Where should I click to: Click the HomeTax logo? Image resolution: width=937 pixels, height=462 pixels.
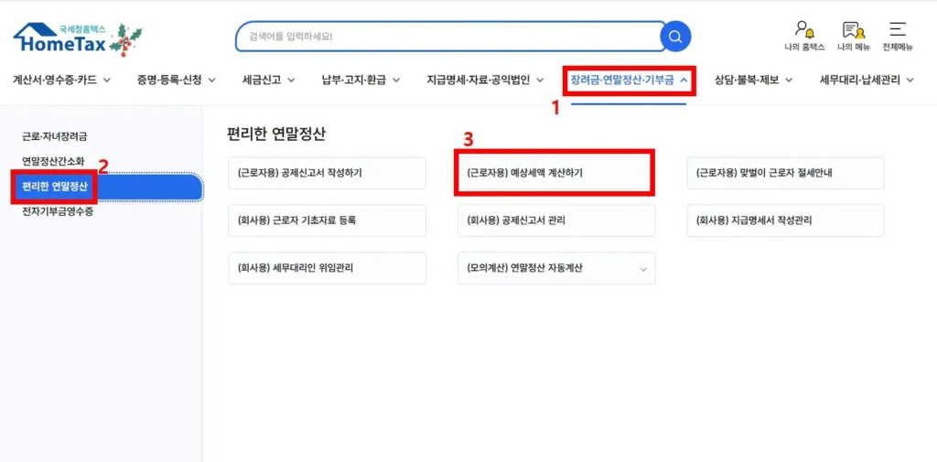click(x=78, y=38)
